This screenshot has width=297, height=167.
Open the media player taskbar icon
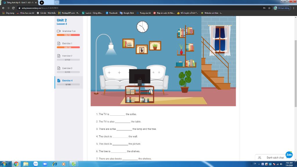click(64, 164)
